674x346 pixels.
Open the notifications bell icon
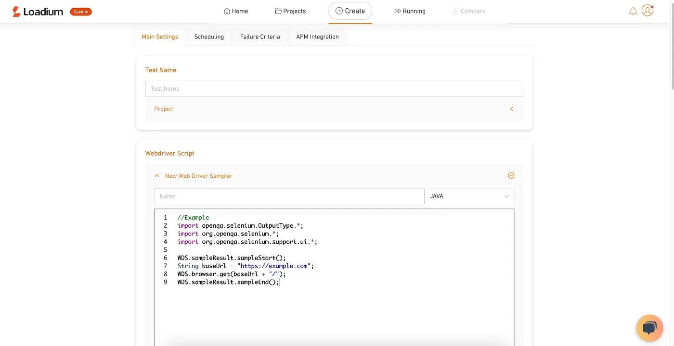click(x=633, y=11)
